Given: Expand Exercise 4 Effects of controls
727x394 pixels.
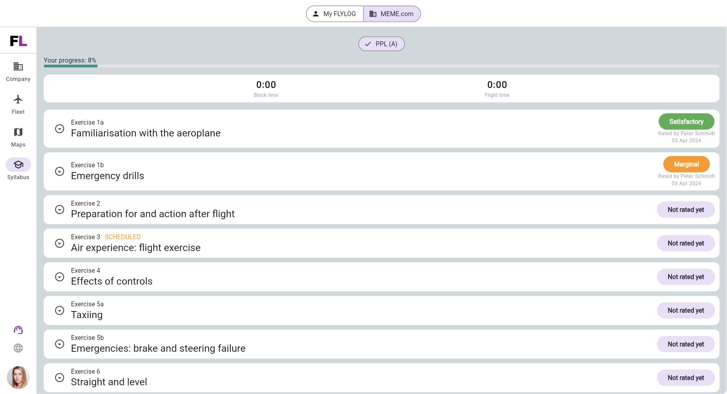Looking at the screenshot, I should [60, 277].
